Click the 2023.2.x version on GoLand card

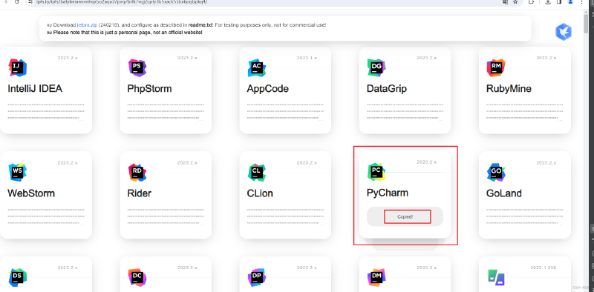tap(546, 162)
